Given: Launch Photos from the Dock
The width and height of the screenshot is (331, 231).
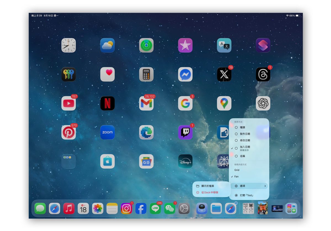Looking at the screenshot, I should [x=98, y=209].
